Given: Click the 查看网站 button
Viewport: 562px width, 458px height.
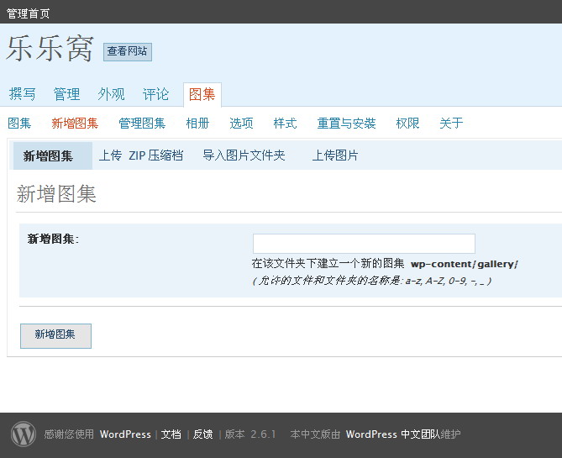Looking at the screenshot, I should tap(128, 51).
